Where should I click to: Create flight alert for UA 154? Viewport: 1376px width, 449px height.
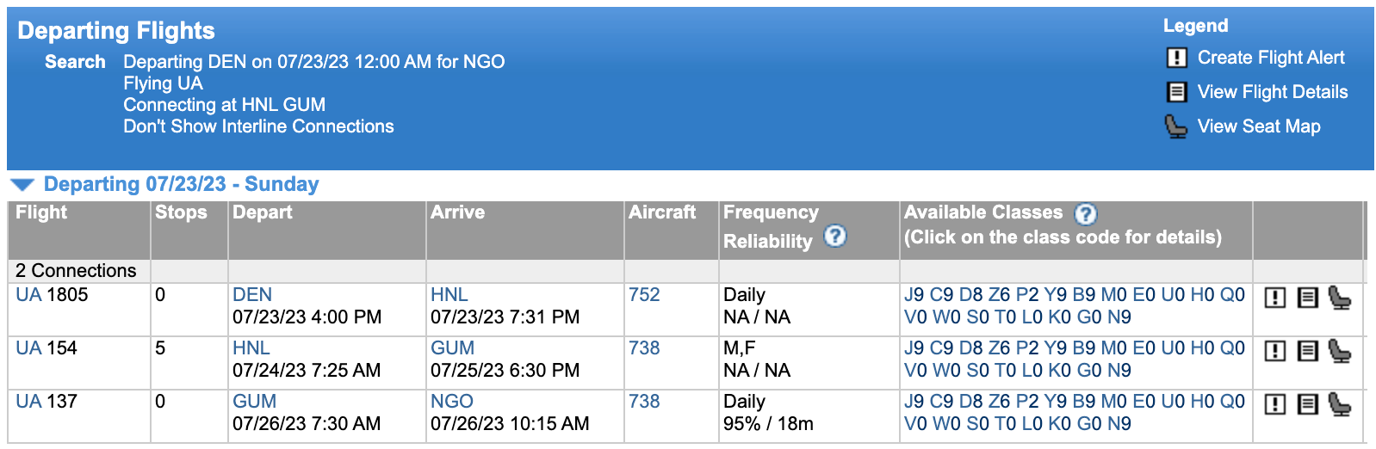point(1274,351)
